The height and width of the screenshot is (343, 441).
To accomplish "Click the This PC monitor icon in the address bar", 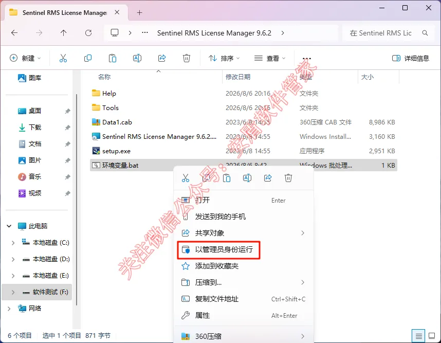I will pyautogui.click(x=115, y=33).
